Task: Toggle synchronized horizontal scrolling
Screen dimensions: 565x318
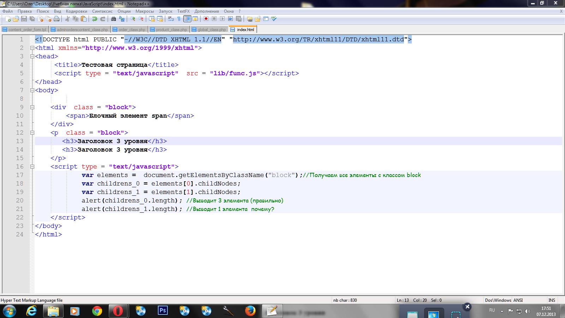Action: tap(160, 19)
